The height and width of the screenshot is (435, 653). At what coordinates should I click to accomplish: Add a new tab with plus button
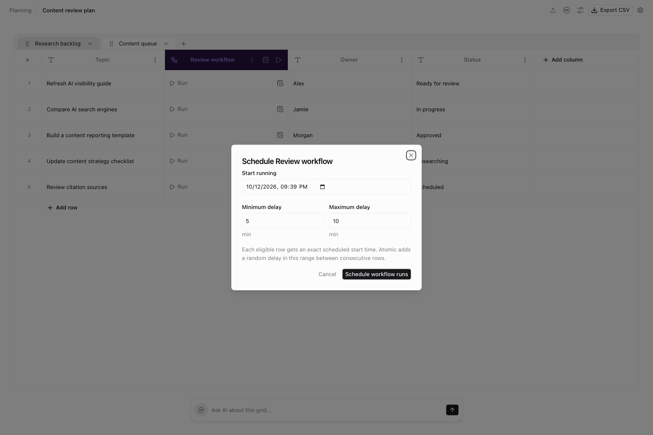tap(184, 44)
